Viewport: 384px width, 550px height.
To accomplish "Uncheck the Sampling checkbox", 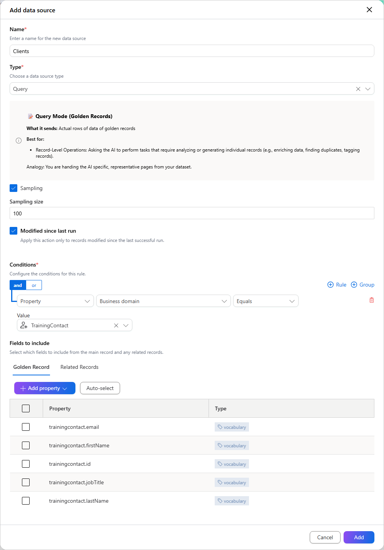I will tap(13, 188).
